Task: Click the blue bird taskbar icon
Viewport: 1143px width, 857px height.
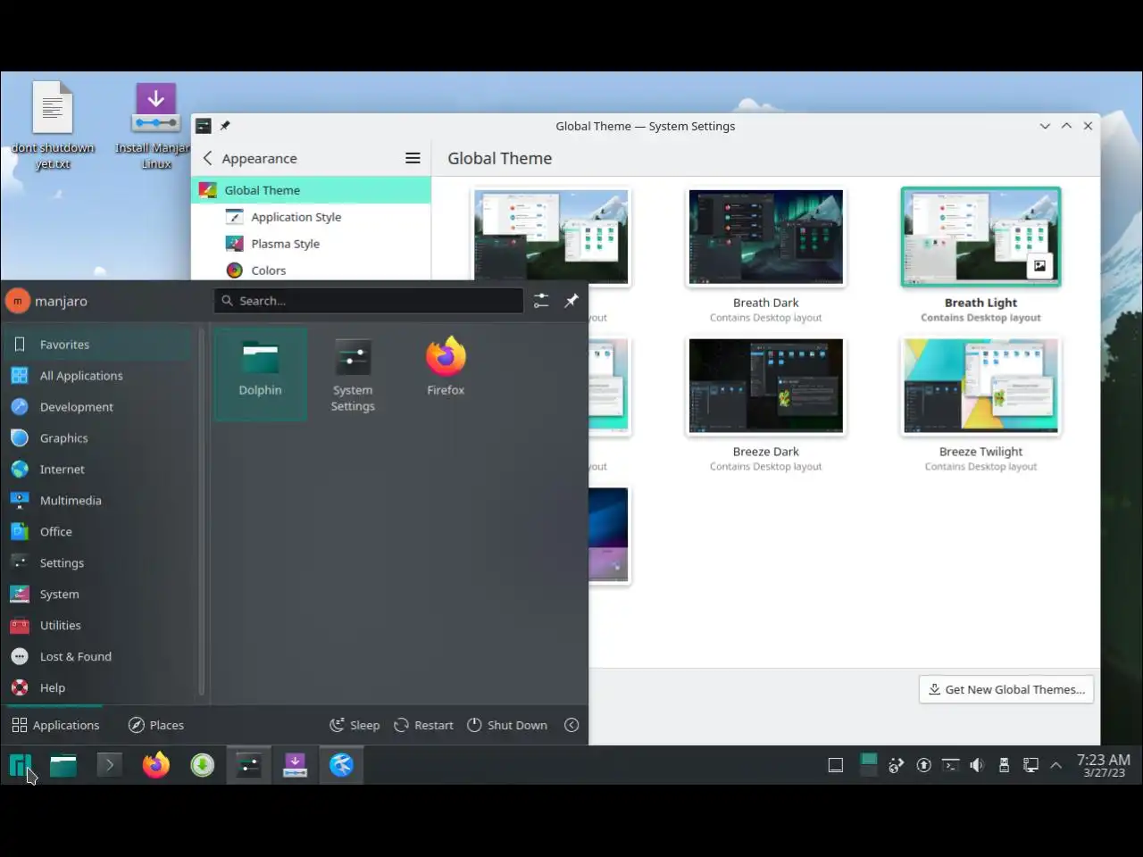Action: click(342, 765)
